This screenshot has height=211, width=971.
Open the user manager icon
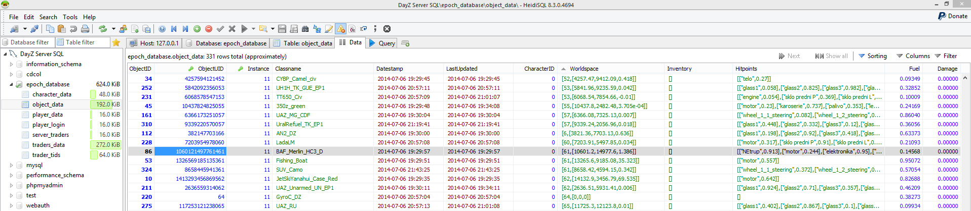point(123,29)
